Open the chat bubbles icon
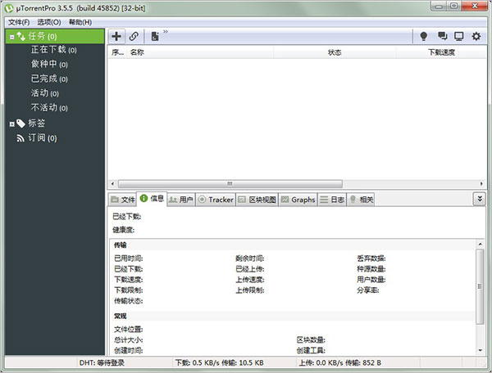The image size is (492, 373). tap(443, 36)
